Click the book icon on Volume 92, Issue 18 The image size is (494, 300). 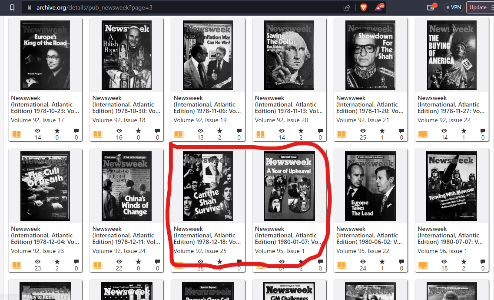97,134
